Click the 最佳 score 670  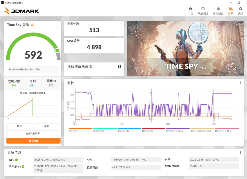[51, 85]
